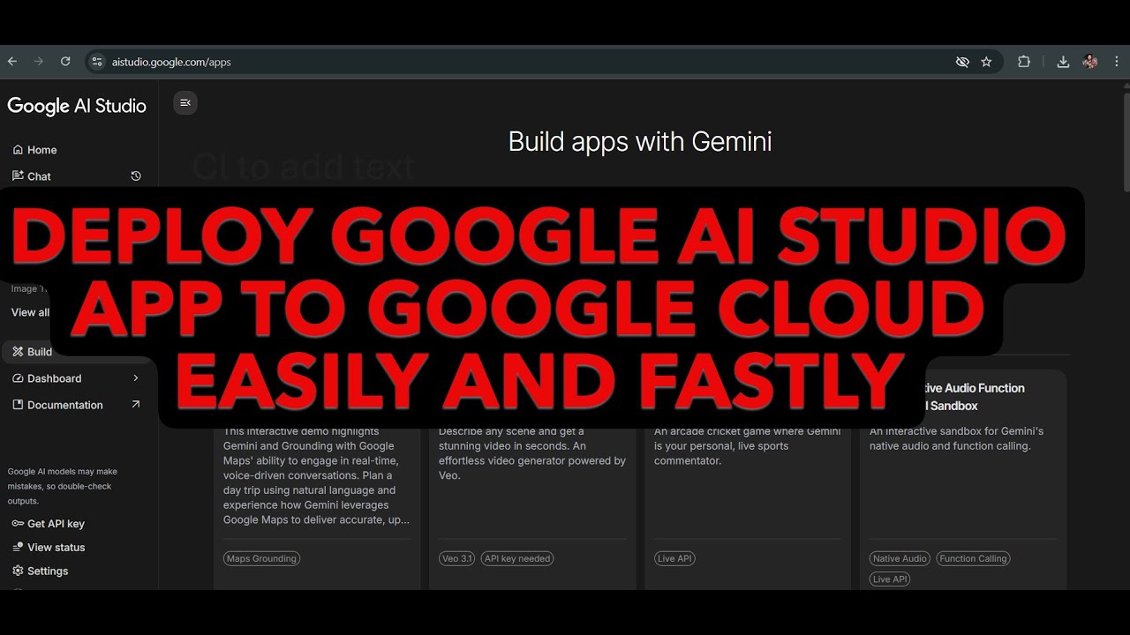The height and width of the screenshot is (635, 1130).
Task: Expand the Dashboard chevron arrow
Action: point(136,378)
